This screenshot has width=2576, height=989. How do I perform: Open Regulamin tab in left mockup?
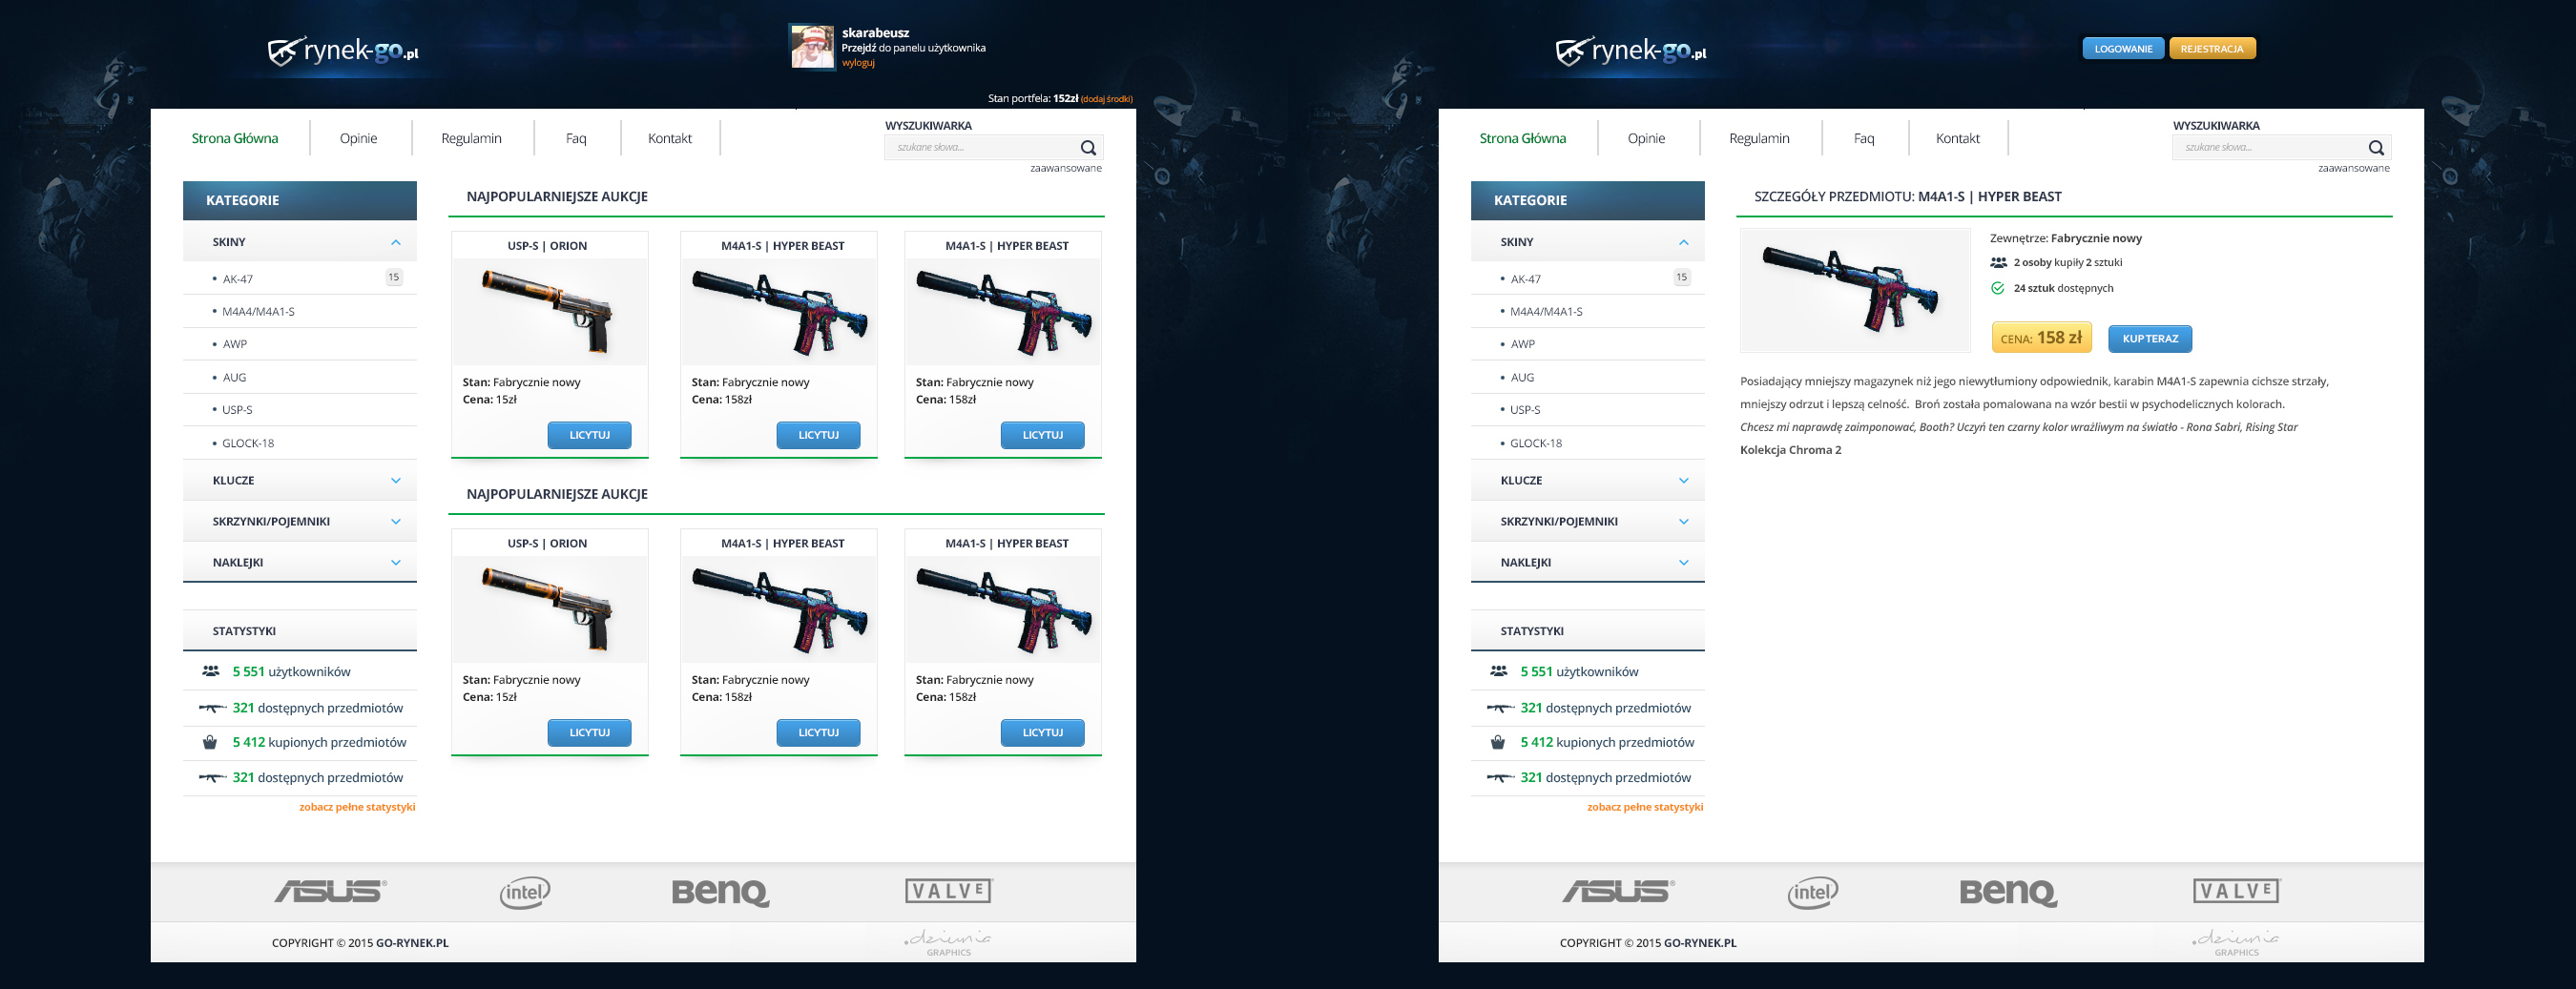click(x=471, y=138)
